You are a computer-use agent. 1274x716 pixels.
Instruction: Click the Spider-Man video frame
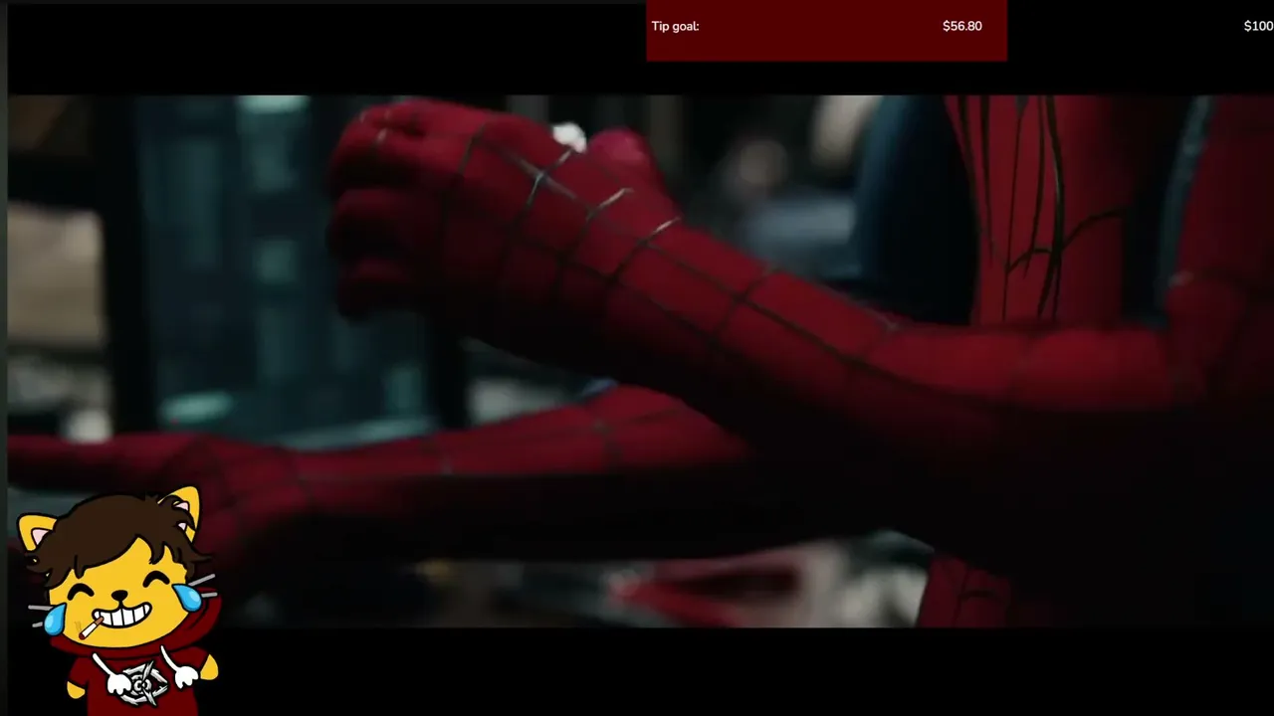pos(641,361)
